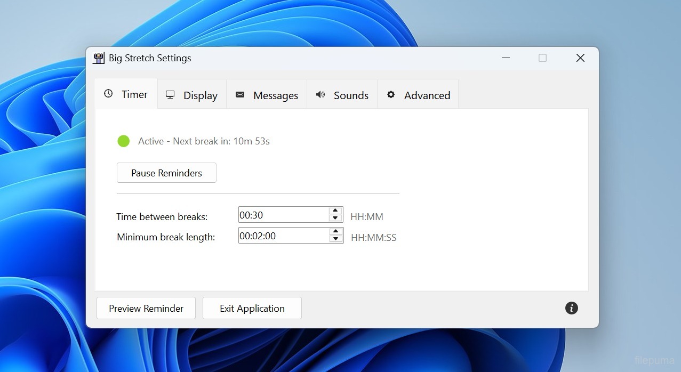
Task: Click the green active status indicator
Action: pos(124,141)
